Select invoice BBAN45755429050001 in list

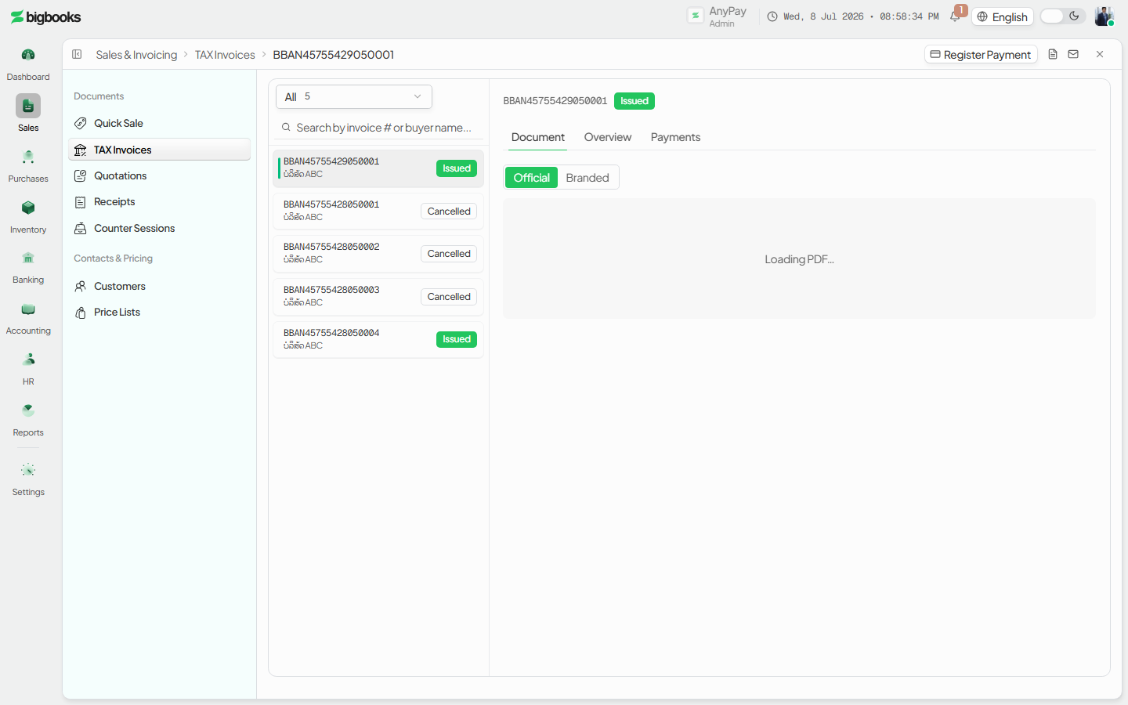coord(378,168)
